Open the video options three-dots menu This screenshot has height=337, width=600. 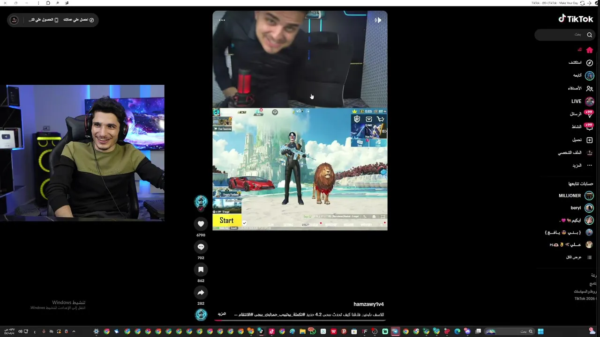click(222, 20)
